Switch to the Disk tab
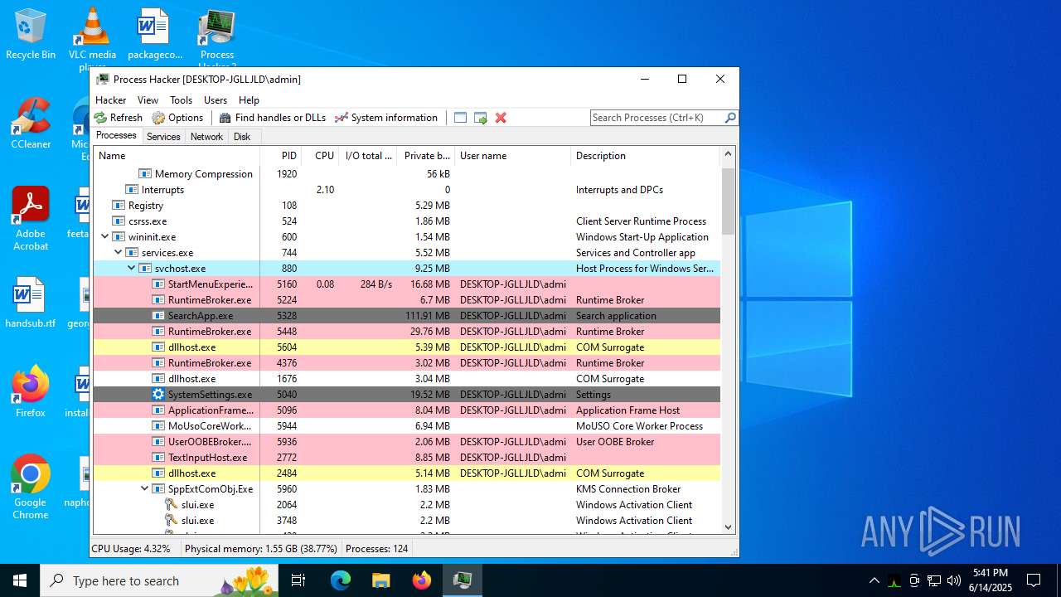The width and height of the screenshot is (1061, 597). click(242, 137)
